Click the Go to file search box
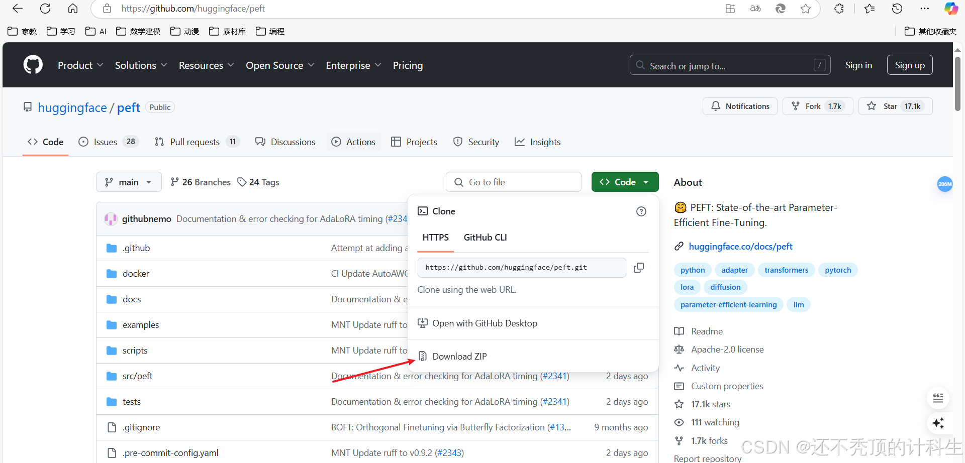Viewport: 965px width, 463px height. tap(514, 182)
